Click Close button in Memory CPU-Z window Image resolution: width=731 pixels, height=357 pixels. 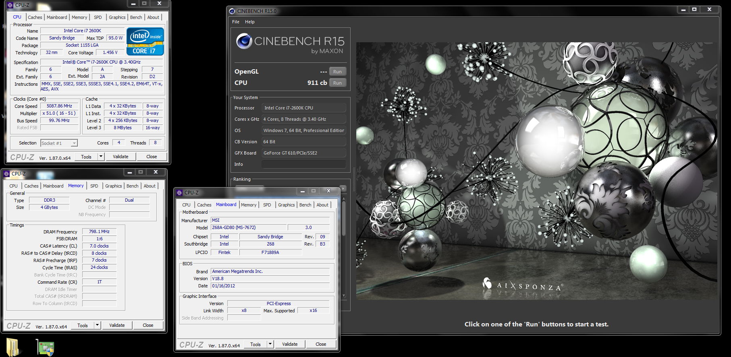(x=148, y=325)
